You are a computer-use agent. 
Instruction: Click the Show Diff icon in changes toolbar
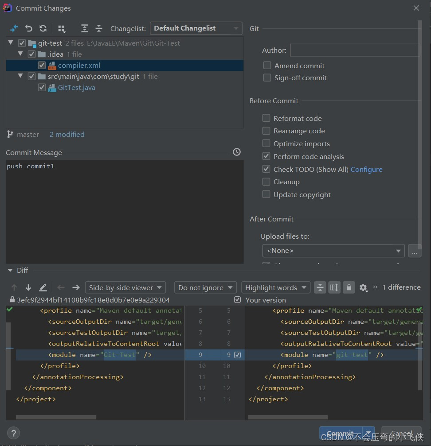[x=14, y=28]
